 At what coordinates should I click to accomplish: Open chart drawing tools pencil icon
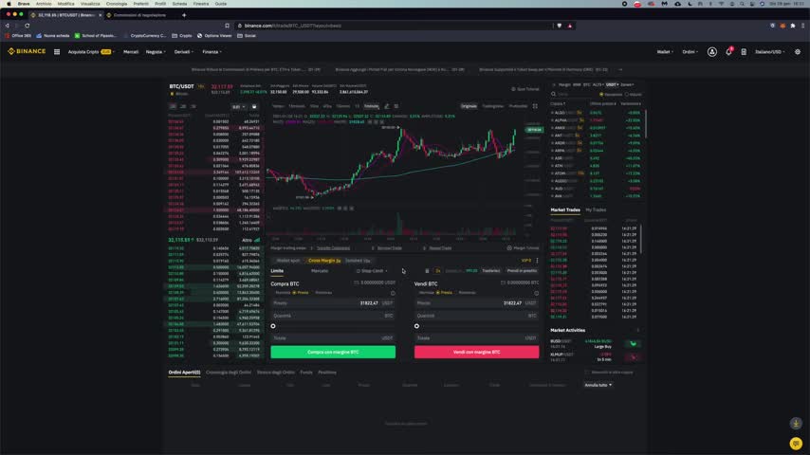386,106
